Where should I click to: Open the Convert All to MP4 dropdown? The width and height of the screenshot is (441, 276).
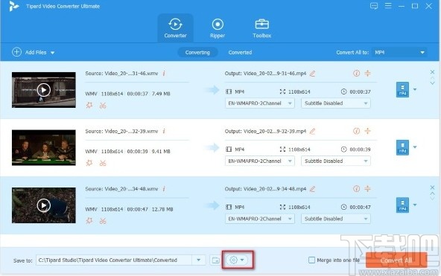pos(399,53)
